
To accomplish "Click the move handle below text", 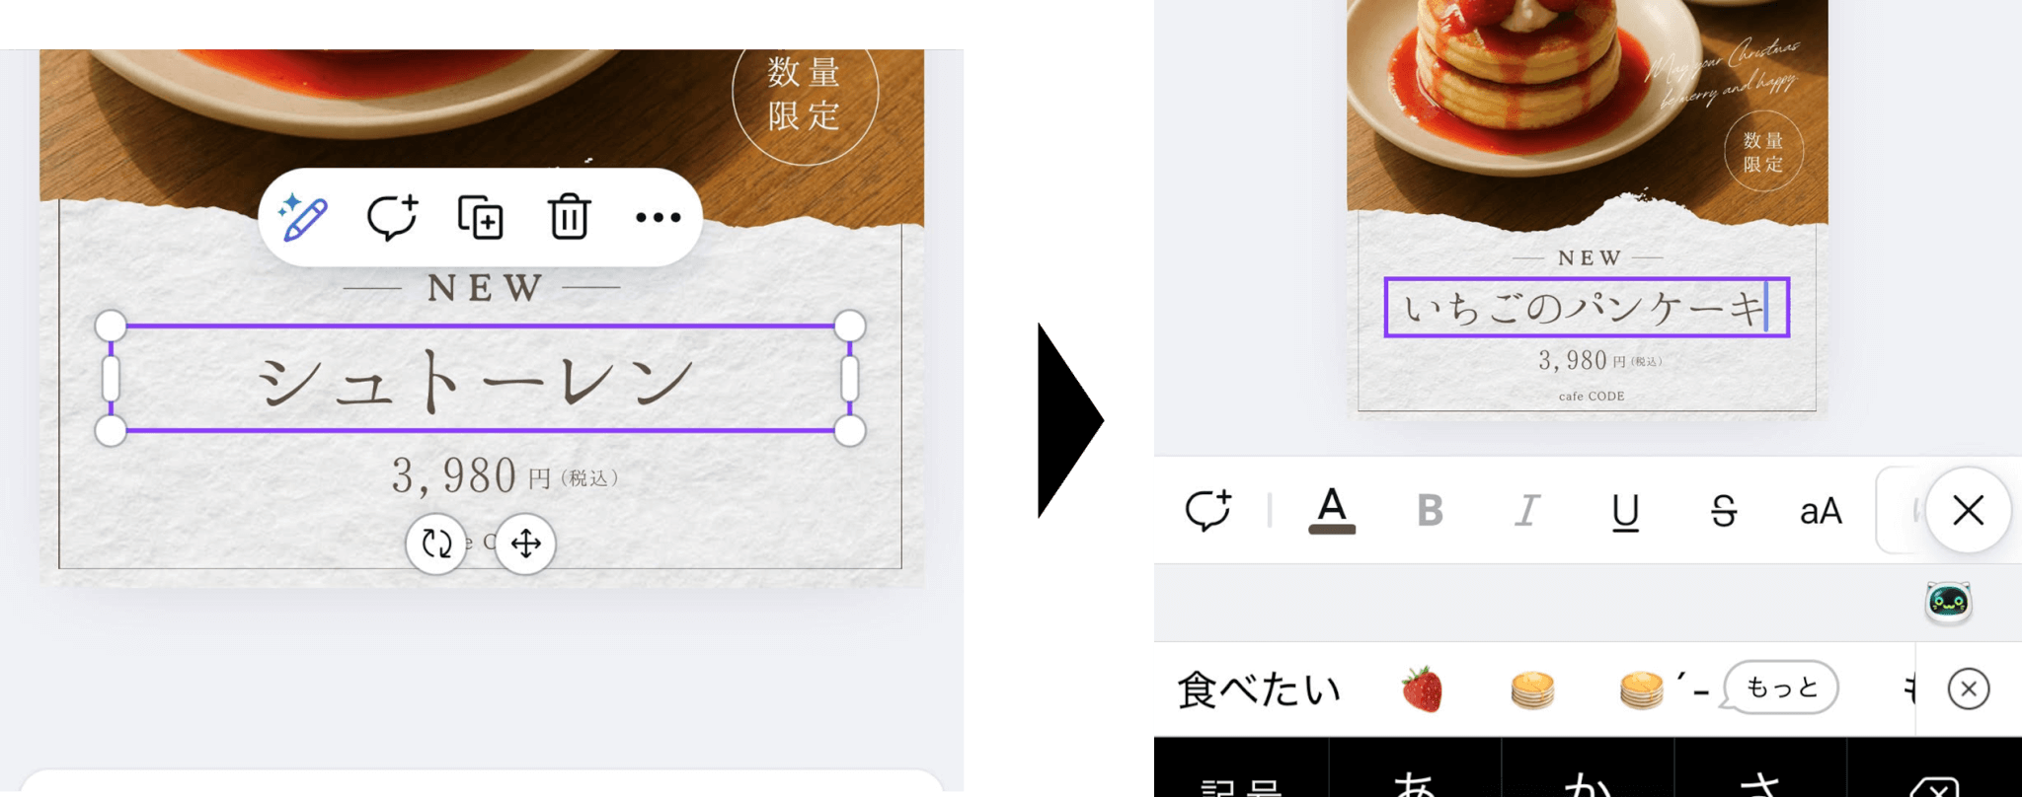I will click(525, 543).
